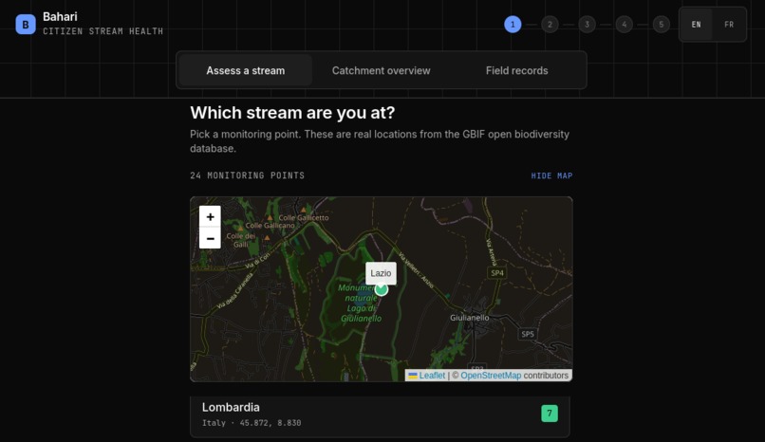Image resolution: width=765 pixels, height=442 pixels.
Task: Click the CITIZEN STREAM HEALTH subtitle
Action: (103, 31)
